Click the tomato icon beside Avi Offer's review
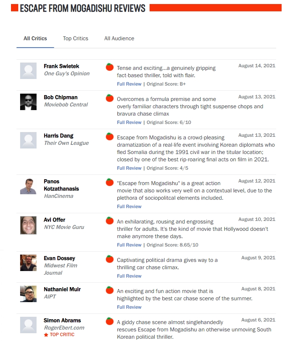The image size is (286, 342). click(x=109, y=221)
